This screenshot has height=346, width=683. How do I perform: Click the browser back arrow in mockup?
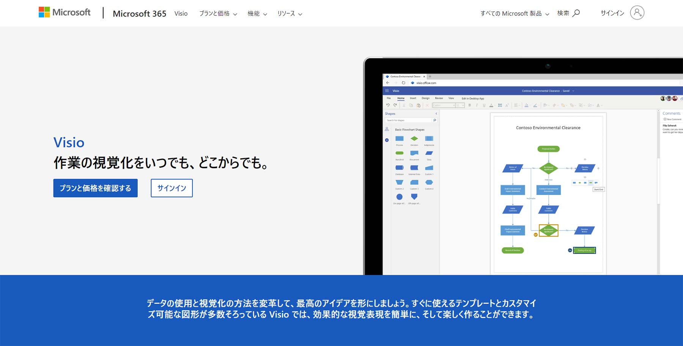coord(387,83)
